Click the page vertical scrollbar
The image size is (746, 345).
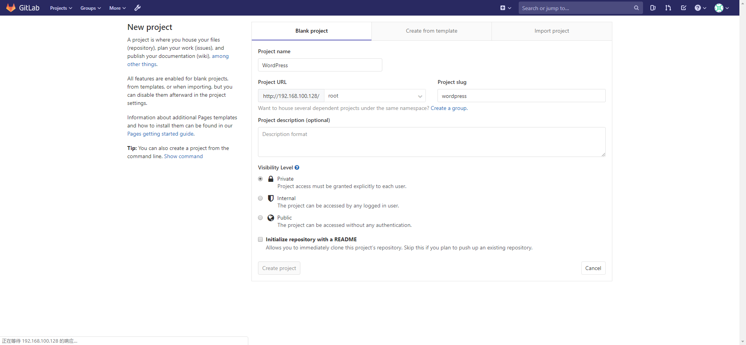click(743, 172)
